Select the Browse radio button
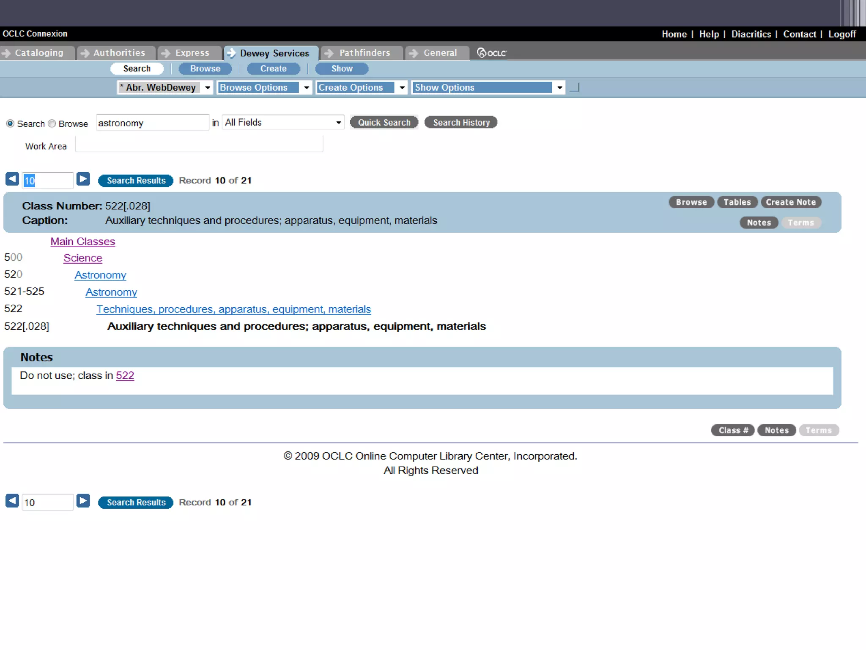Image resolution: width=866 pixels, height=650 pixels. pos(52,124)
